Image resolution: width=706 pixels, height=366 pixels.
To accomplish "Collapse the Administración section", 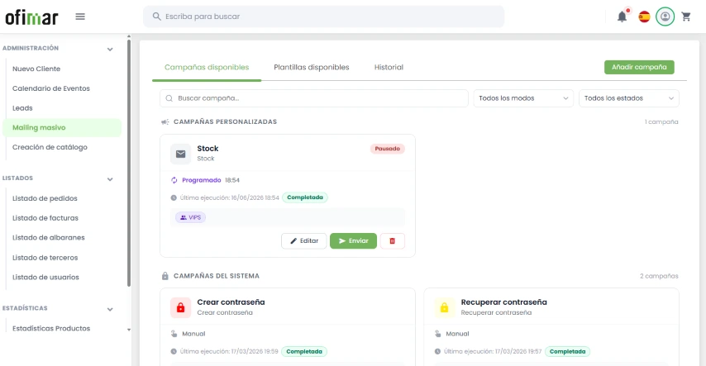I will point(110,49).
